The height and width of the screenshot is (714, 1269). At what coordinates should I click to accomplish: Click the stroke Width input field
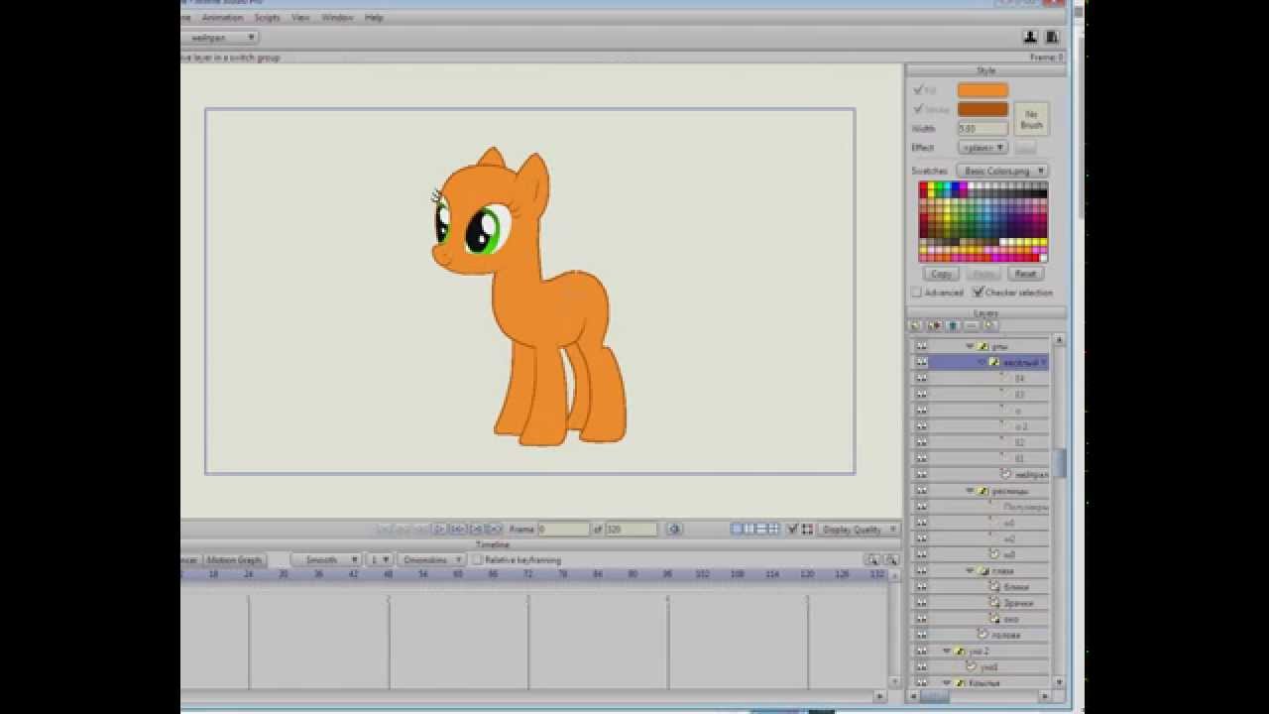coord(982,129)
